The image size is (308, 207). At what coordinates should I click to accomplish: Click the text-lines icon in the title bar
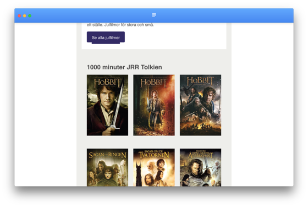(154, 15)
